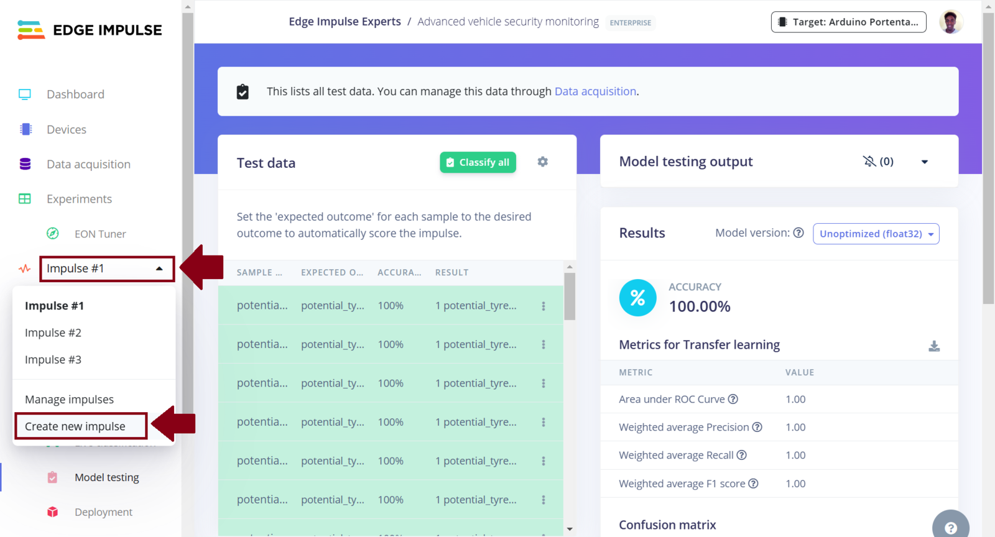The image size is (995, 537).
Task: Click the muted notifications bell icon
Action: click(x=869, y=162)
